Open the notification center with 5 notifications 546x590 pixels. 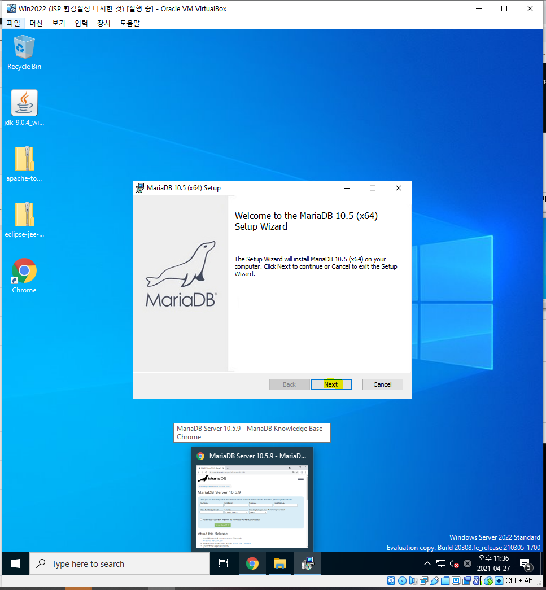526,564
